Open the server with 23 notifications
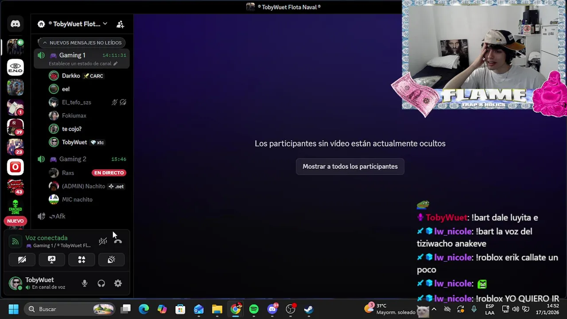Viewport: 567px width, 319px height. point(16,147)
